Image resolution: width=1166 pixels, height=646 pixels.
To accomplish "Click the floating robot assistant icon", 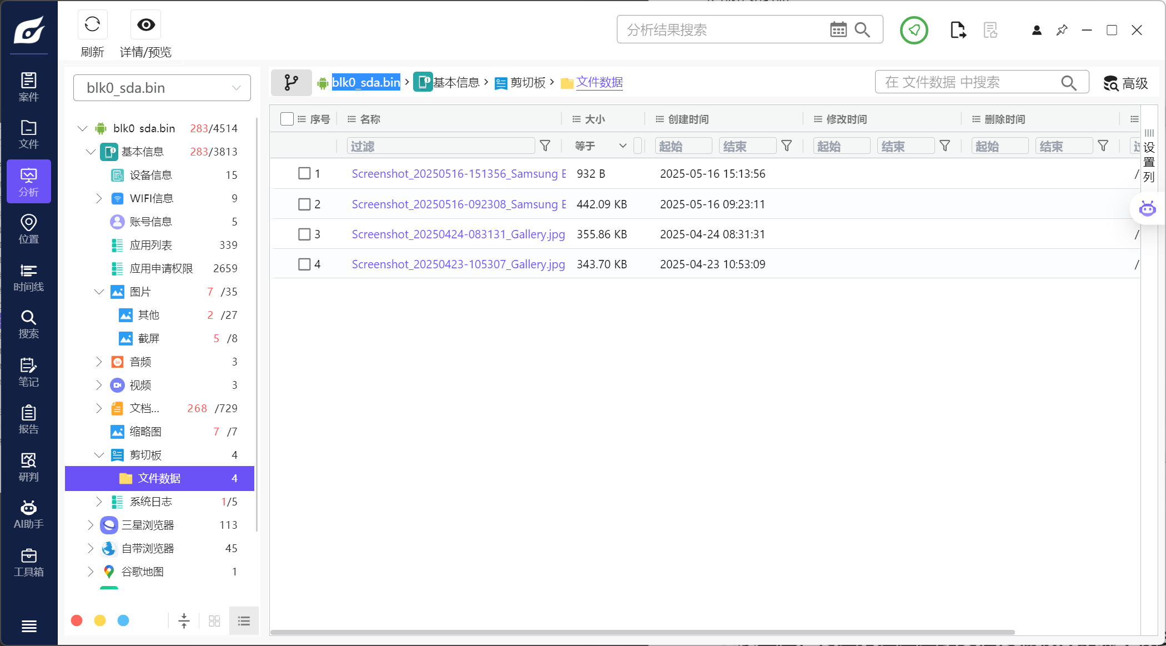I will click(1147, 209).
